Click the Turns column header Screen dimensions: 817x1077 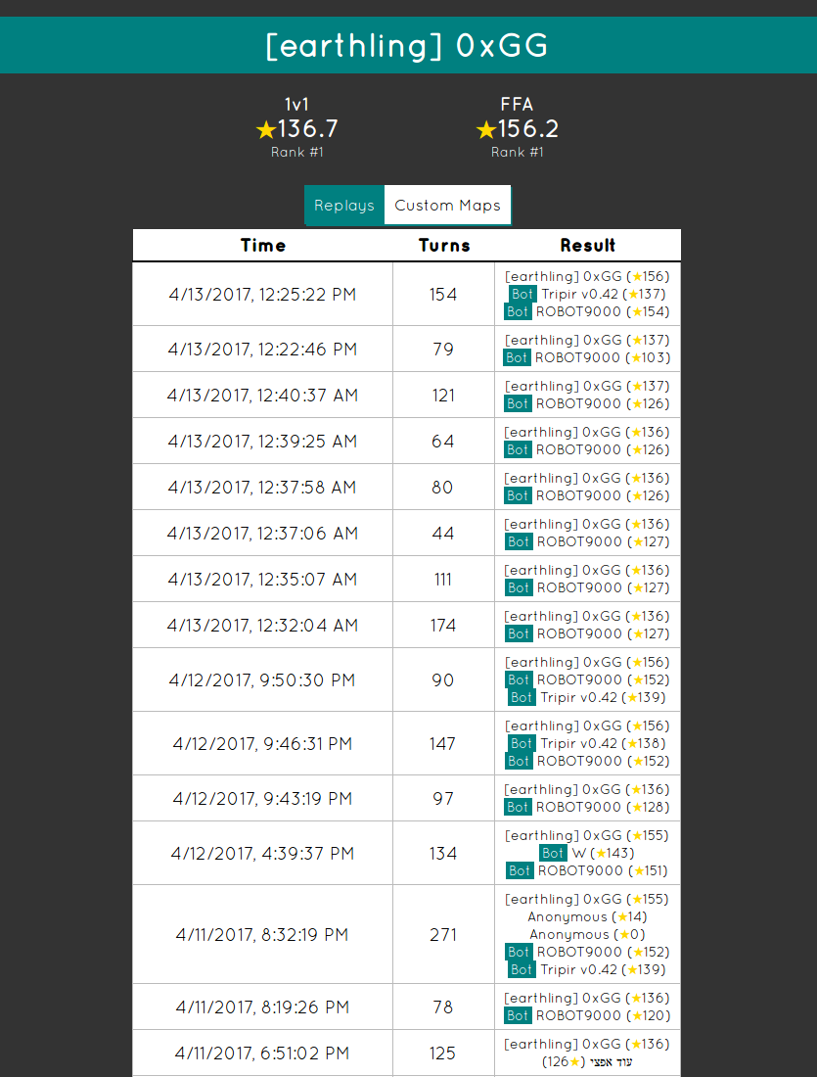pyautogui.click(x=444, y=246)
